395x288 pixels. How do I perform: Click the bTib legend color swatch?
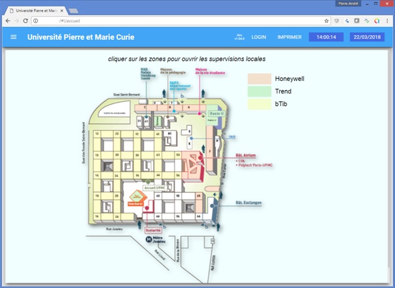[260, 104]
